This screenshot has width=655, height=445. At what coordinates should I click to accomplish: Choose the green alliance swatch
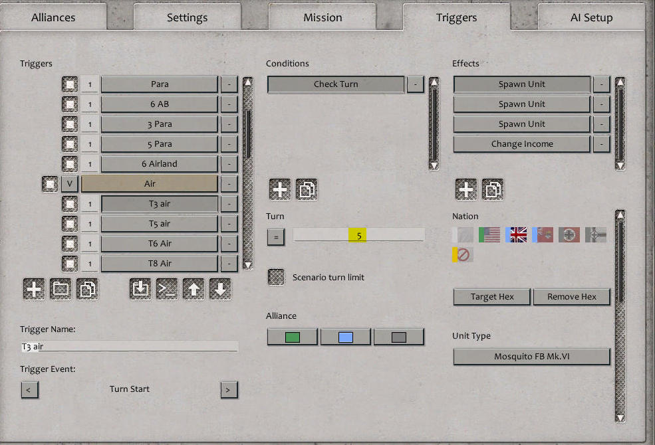point(293,337)
